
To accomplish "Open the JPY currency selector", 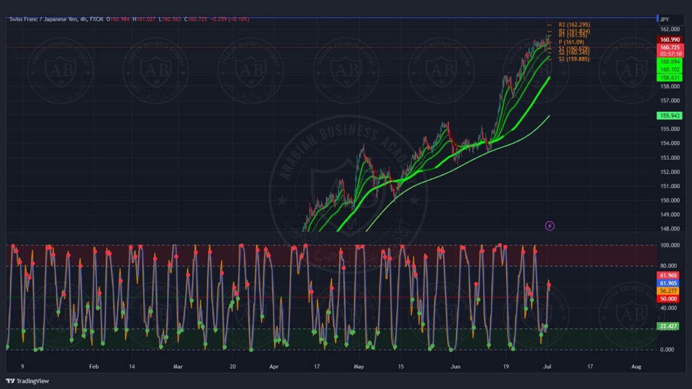I will [664, 19].
